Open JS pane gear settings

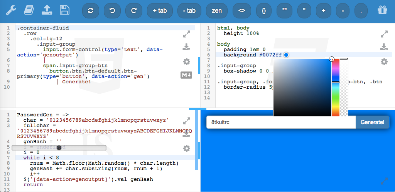point(186,148)
